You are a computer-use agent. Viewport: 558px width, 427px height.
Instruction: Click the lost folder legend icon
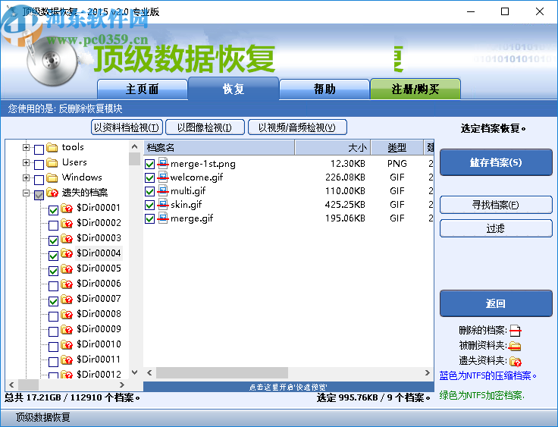coord(516,362)
